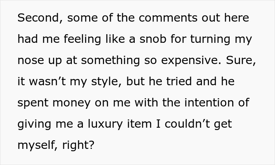The image size is (275, 165).
Task: Click the word "nose" in third line
Action: [x=30, y=61]
